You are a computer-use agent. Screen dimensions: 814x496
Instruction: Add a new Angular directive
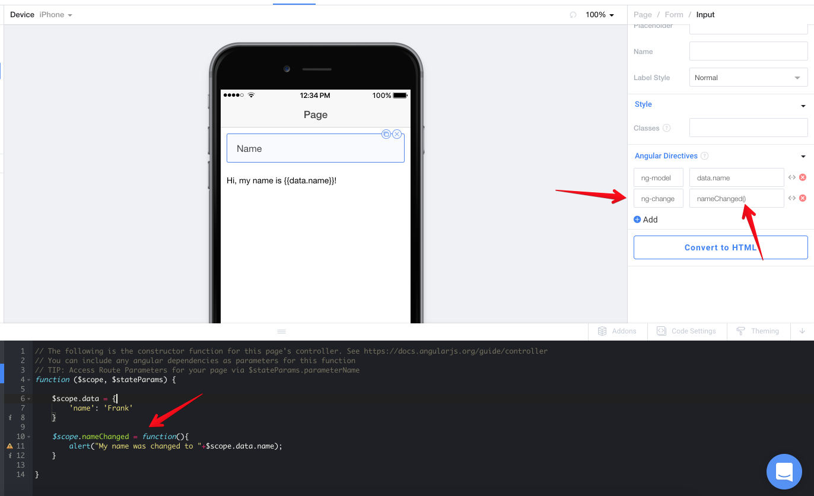646,220
